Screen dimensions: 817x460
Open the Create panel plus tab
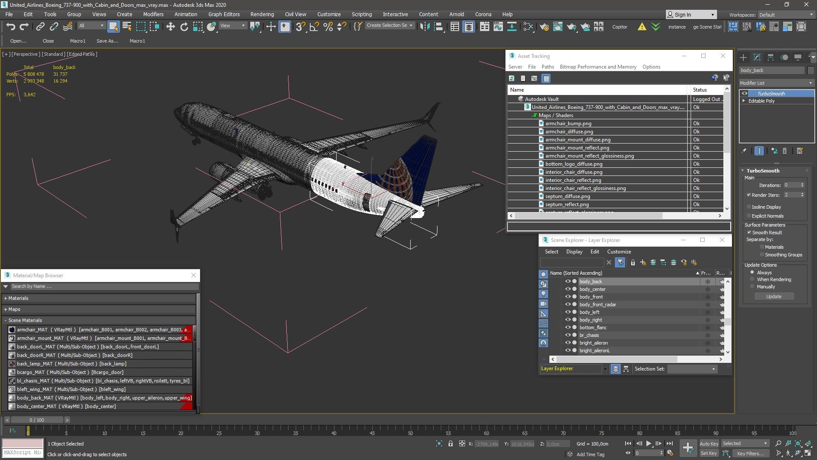click(743, 57)
